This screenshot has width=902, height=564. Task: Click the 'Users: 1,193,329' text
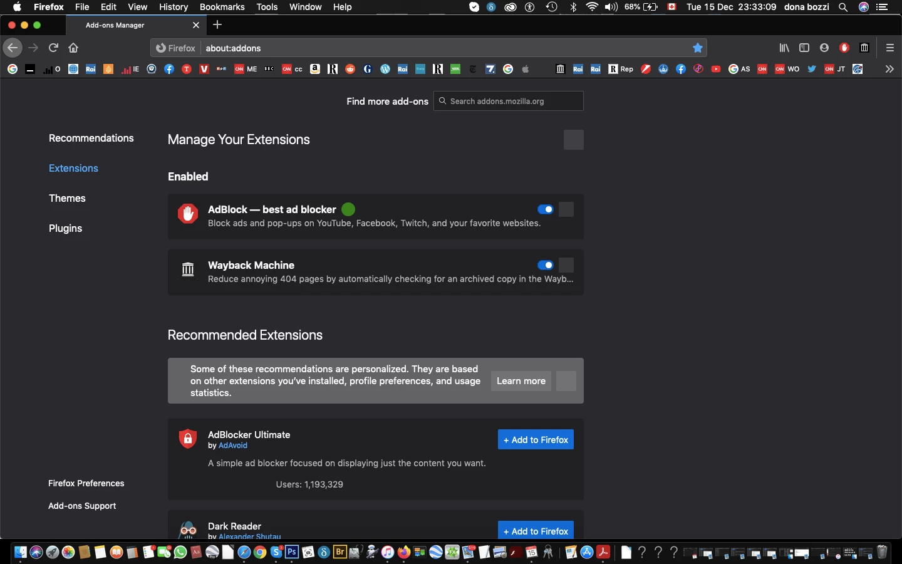click(309, 484)
